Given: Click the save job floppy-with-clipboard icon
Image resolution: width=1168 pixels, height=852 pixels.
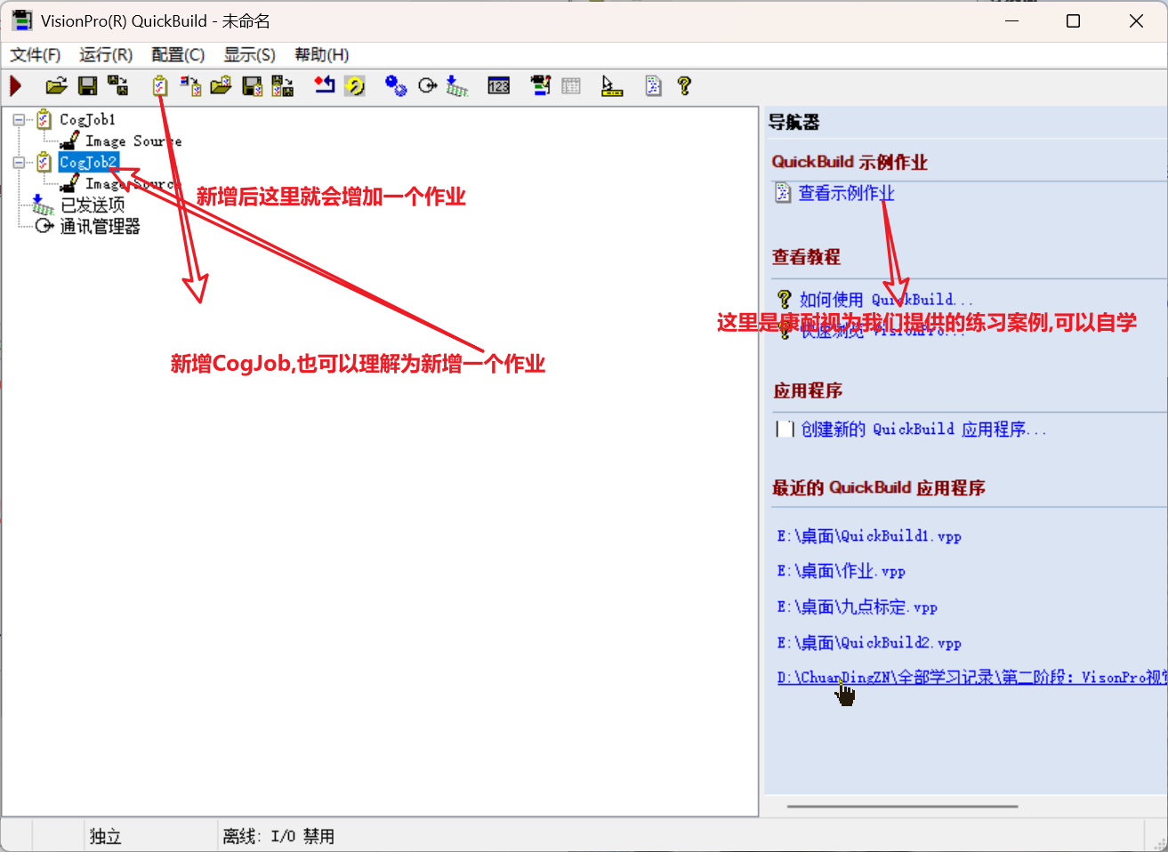Looking at the screenshot, I should click(253, 86).
